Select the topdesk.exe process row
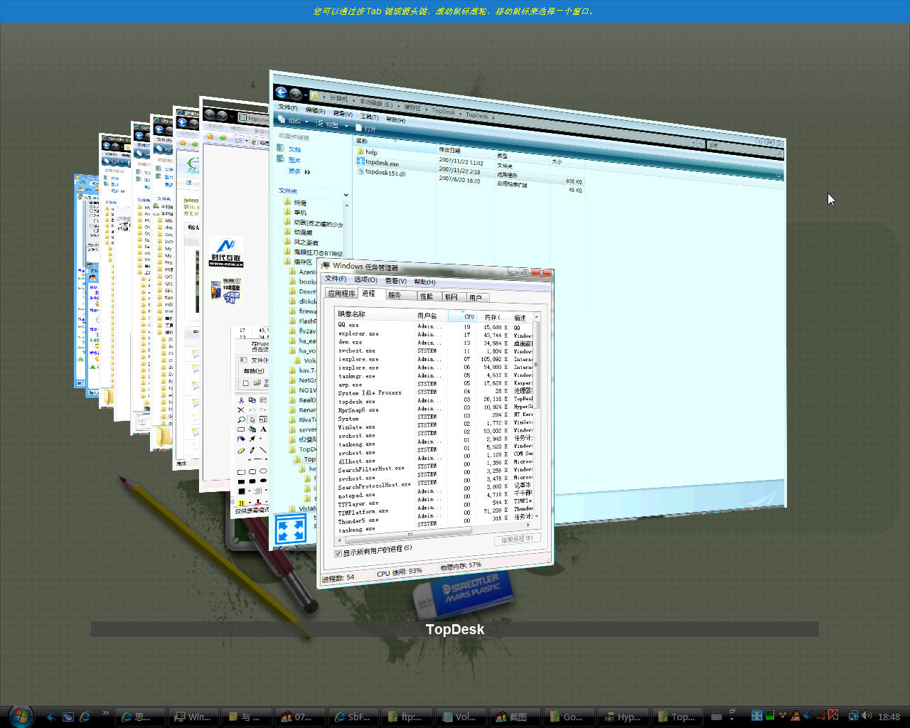 (434, 400)
